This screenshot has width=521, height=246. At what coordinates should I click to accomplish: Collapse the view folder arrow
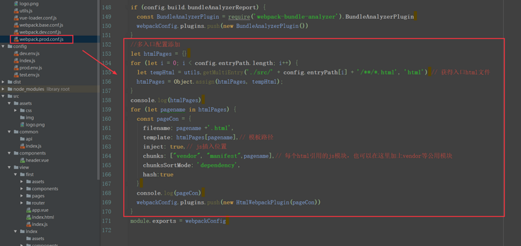click(9, 167)
